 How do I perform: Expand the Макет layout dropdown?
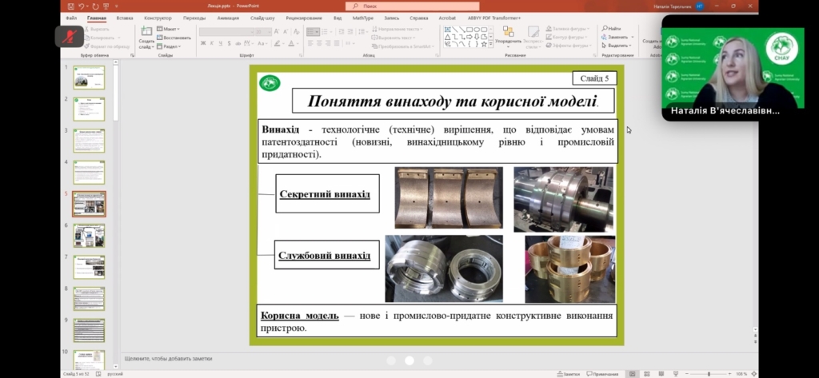click(x=170, y=28)
